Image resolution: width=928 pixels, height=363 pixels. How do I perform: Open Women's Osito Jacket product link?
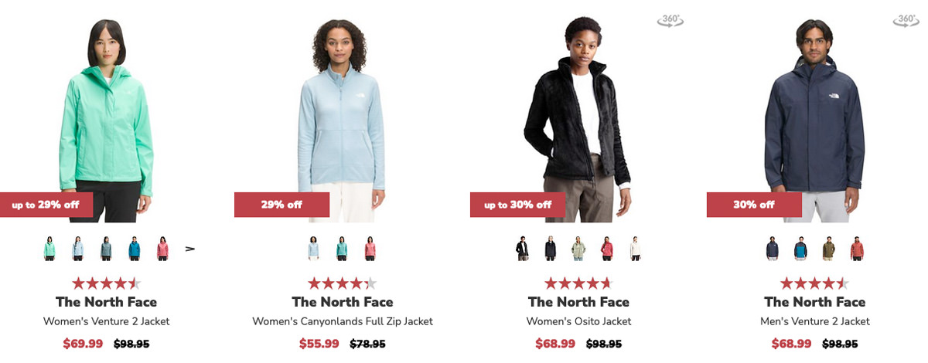pos(578,321)
